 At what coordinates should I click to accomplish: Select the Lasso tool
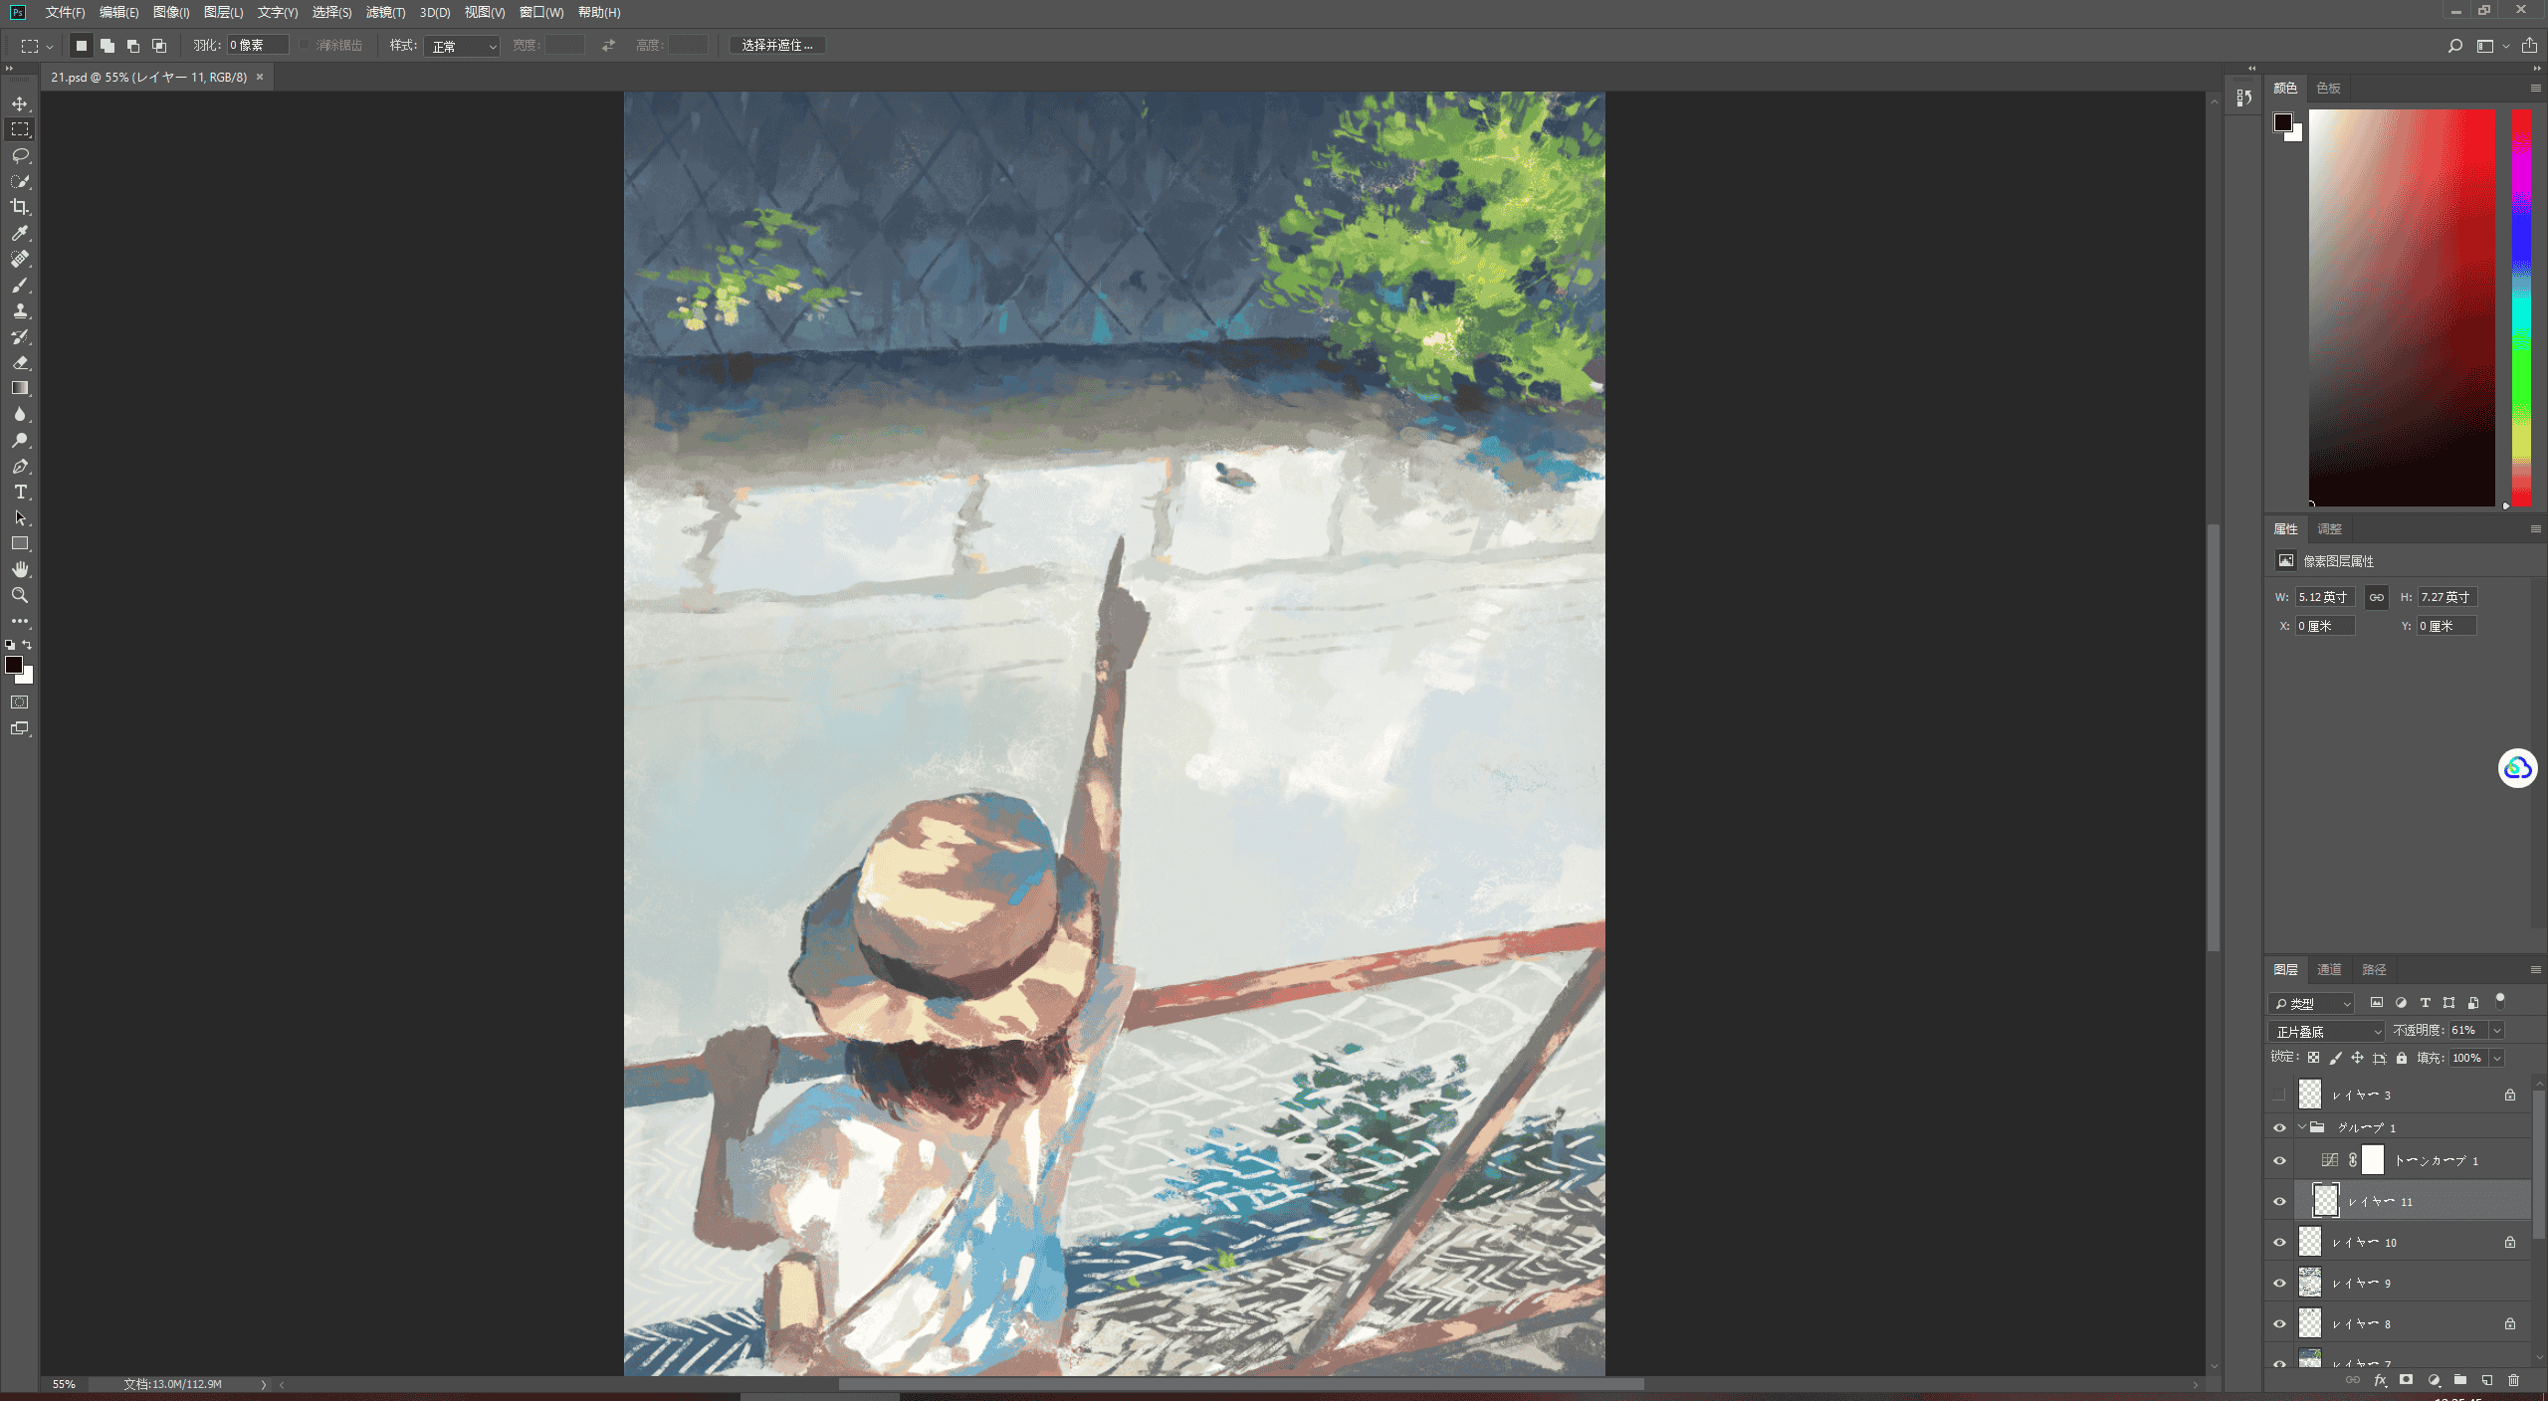(x=20, y=155)
